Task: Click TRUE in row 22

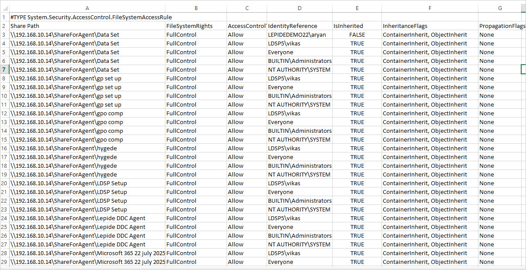Action: pos(357,201)
